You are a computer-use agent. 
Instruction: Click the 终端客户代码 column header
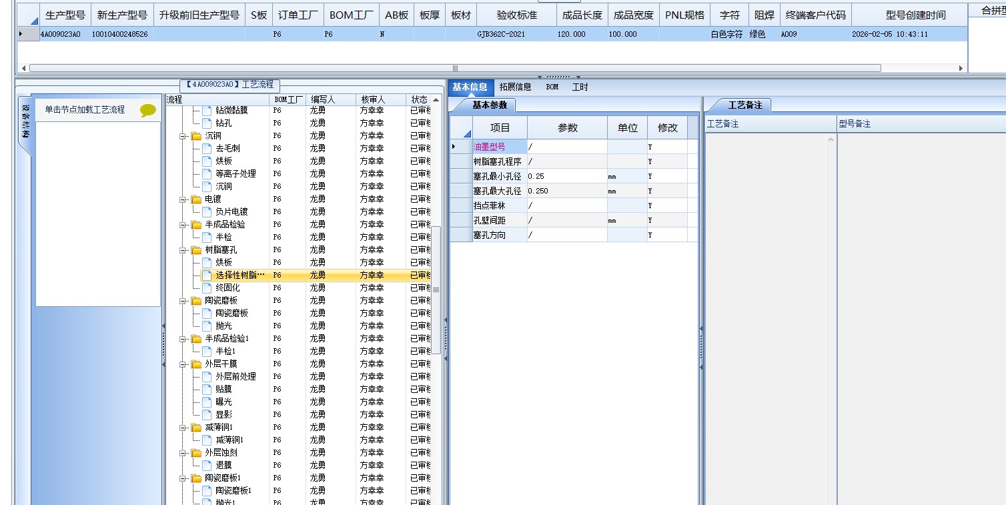[x=815, y=15]
